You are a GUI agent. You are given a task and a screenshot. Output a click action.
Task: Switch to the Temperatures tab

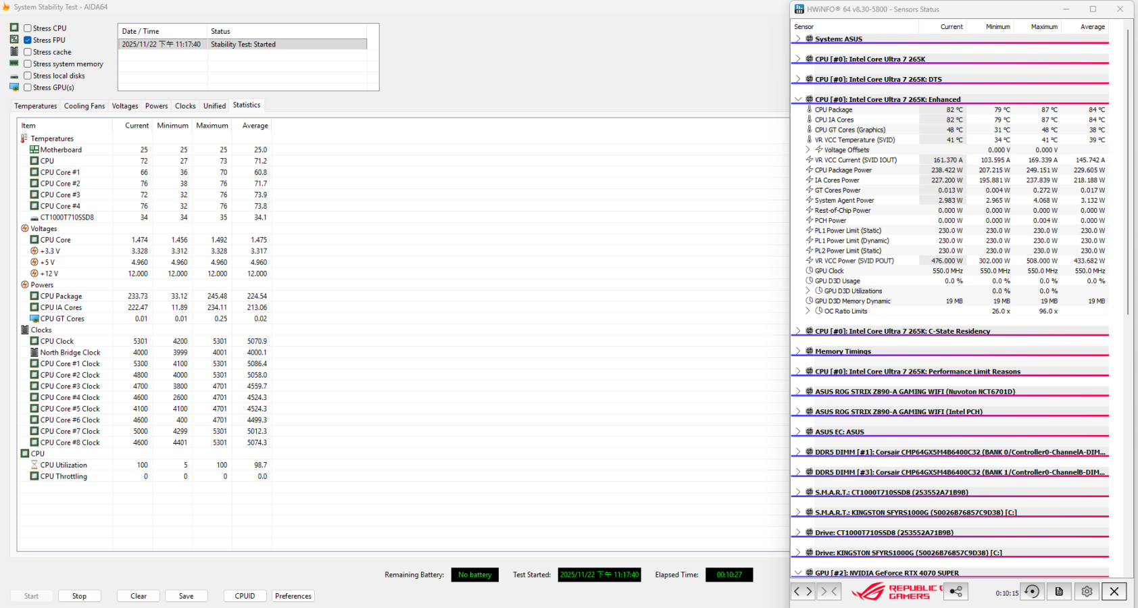pos(36,106)
